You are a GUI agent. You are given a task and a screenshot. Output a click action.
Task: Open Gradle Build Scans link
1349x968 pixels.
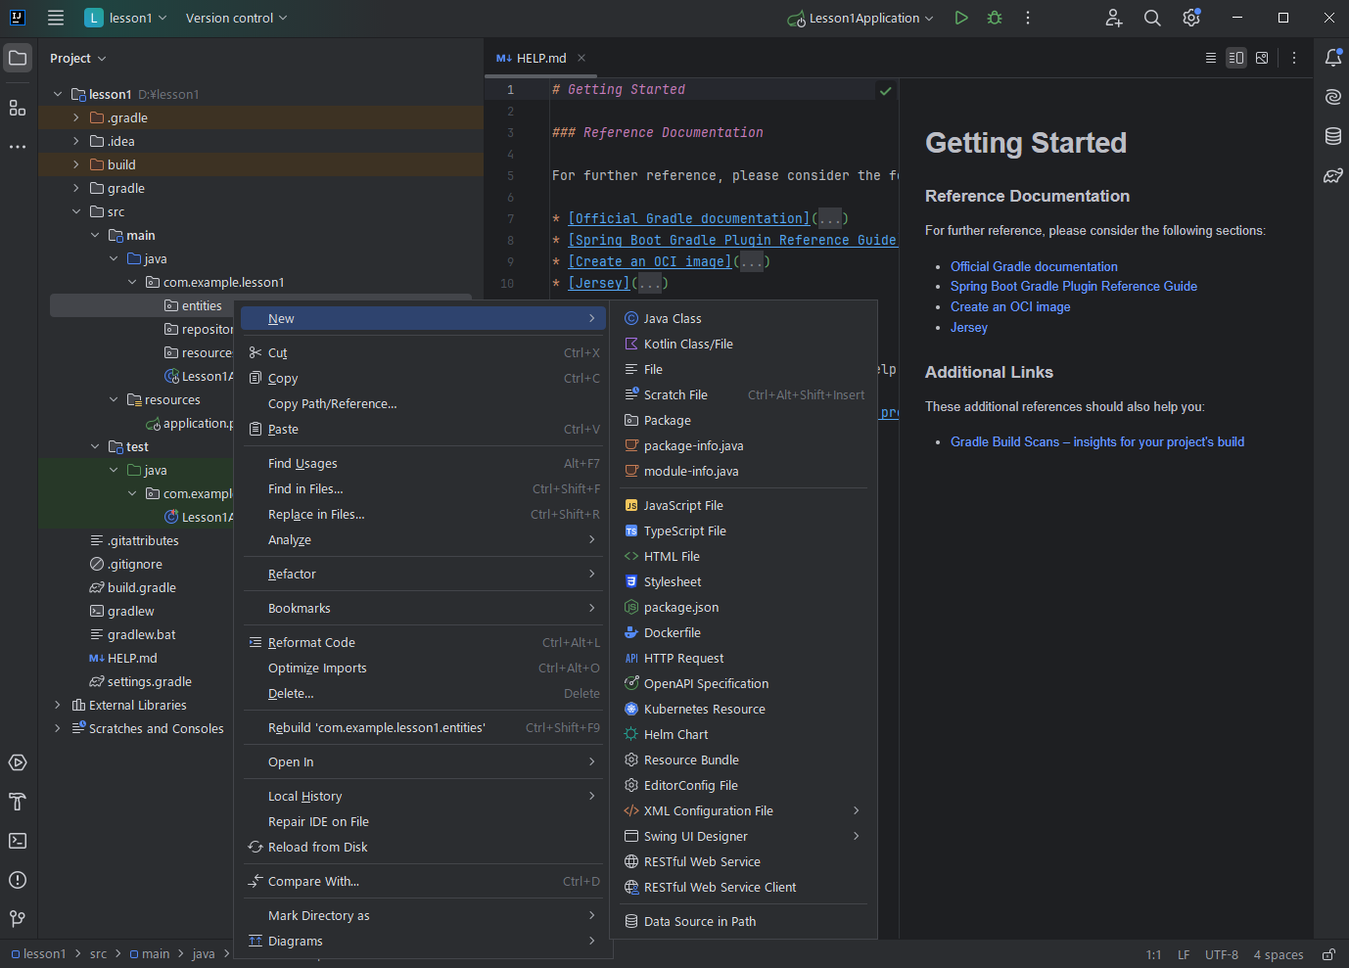(1097, 441)
